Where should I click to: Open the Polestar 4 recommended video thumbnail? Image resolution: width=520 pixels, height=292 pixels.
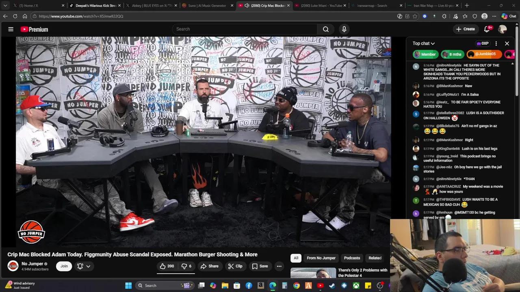pos(313,273)
